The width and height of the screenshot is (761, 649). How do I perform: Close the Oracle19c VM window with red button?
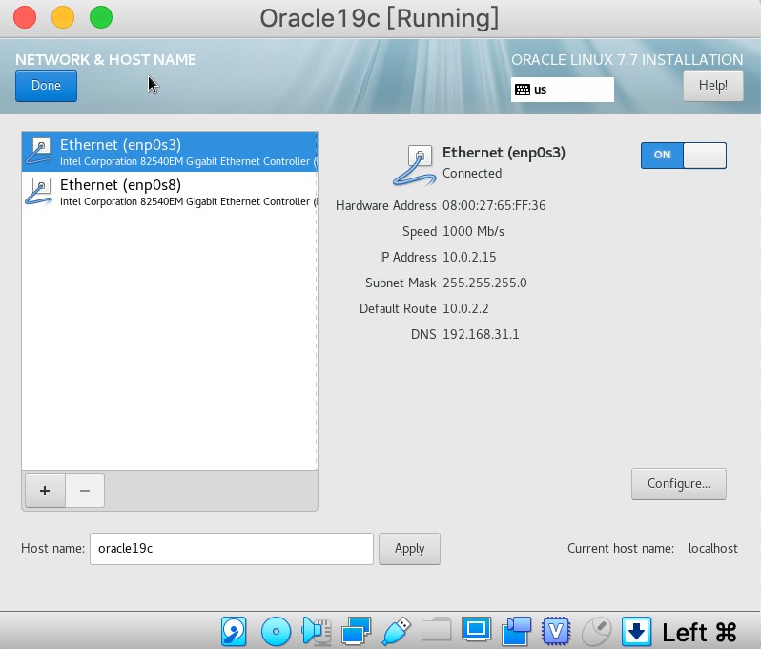coord(25,17)
